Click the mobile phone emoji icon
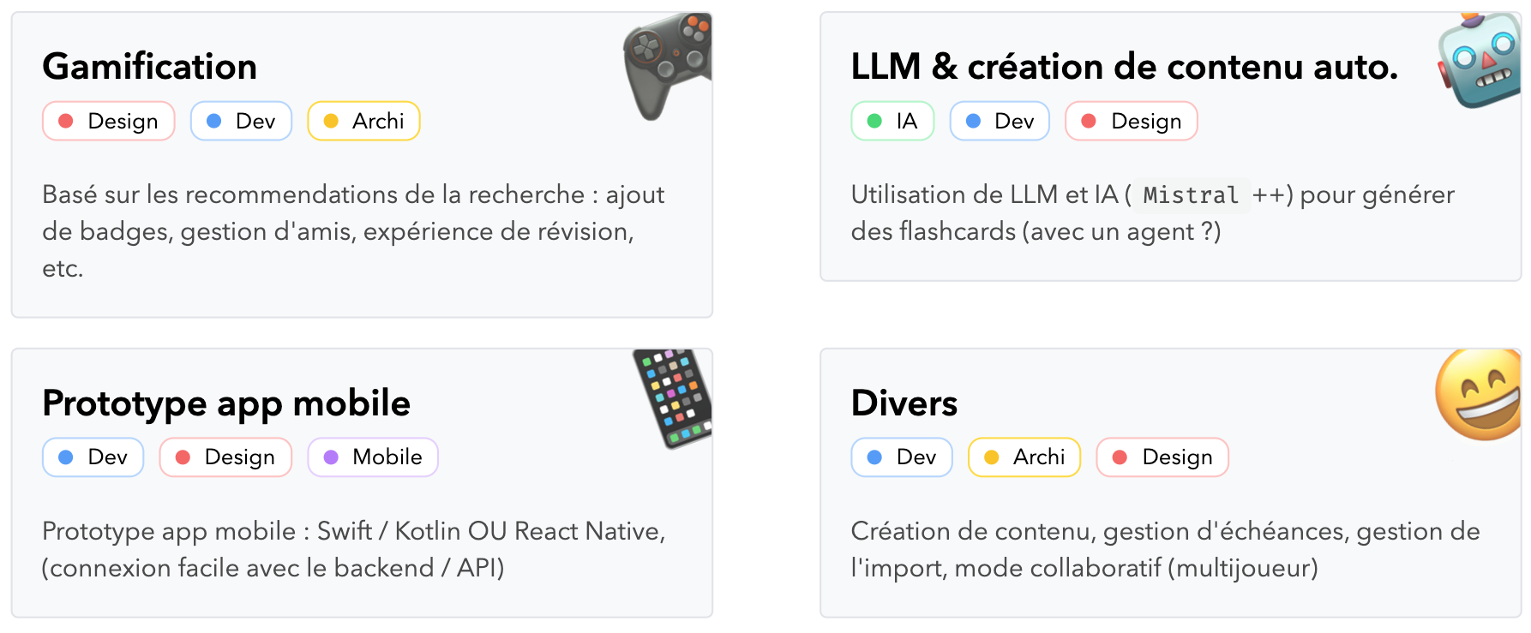Viewport: 1531px width, 633px height. (x=674, y=397)
